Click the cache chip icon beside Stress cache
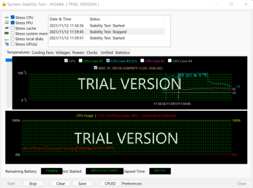253x188 pixels. [7, 28]
